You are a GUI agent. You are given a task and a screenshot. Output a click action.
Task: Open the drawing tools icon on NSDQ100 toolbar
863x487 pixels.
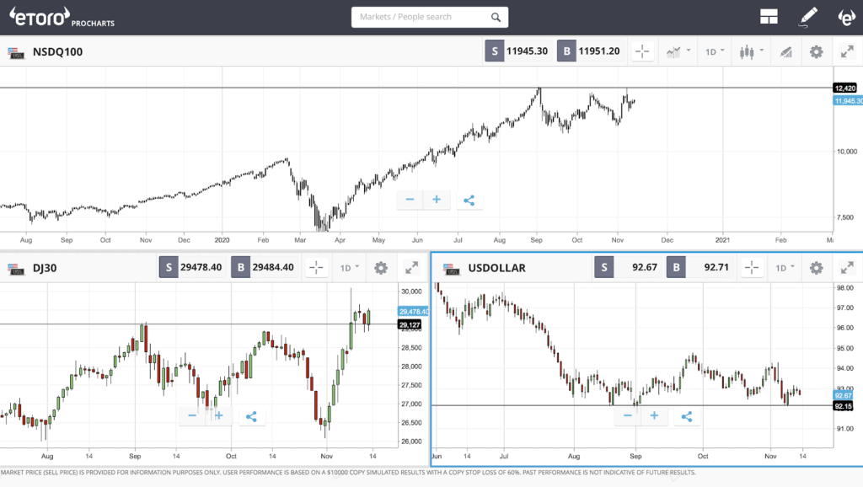[x=786, y=52]
